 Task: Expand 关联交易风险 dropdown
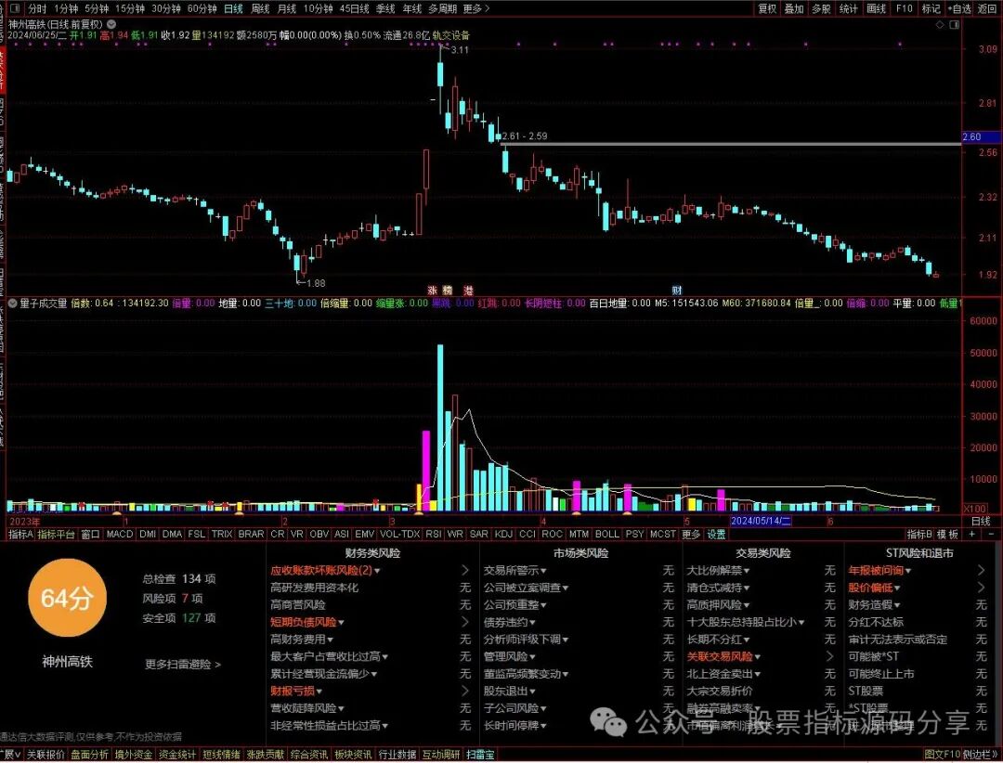758,657
